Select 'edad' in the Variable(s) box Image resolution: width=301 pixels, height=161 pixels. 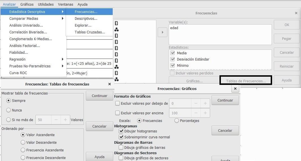pos(174,28)
